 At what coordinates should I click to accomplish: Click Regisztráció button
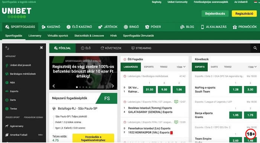244,14
